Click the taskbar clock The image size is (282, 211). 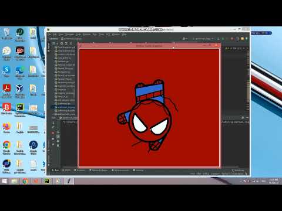click(273, 181)
